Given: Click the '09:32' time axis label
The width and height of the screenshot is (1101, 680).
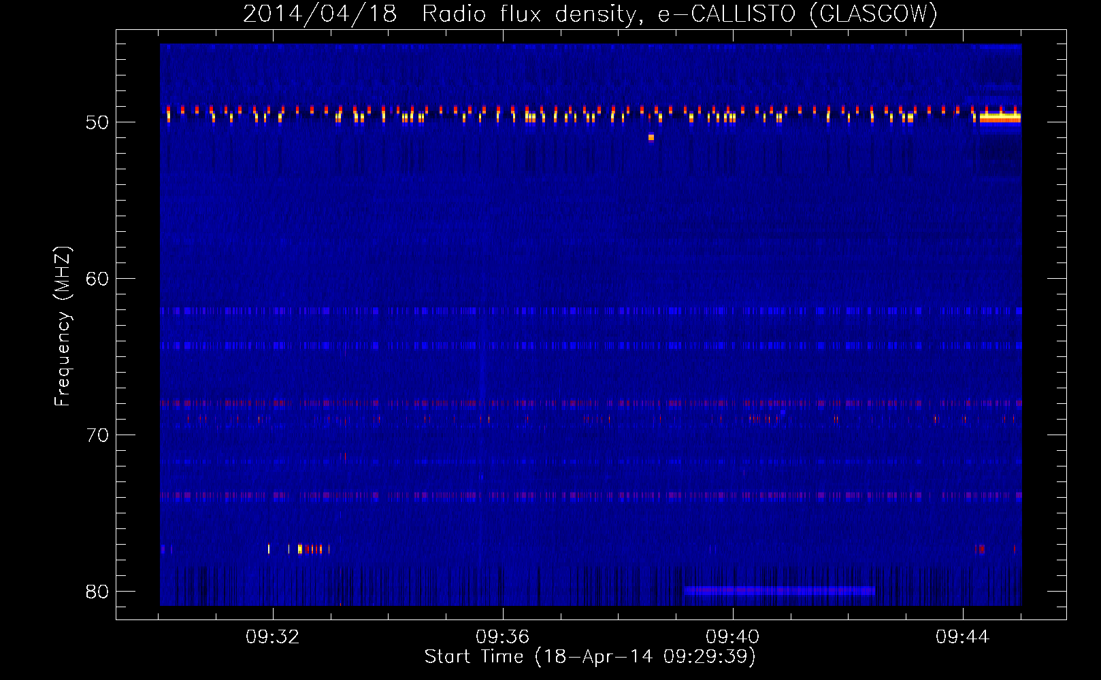Looking at the screenshot, I should pyautogui.click(x=273, y=636).
